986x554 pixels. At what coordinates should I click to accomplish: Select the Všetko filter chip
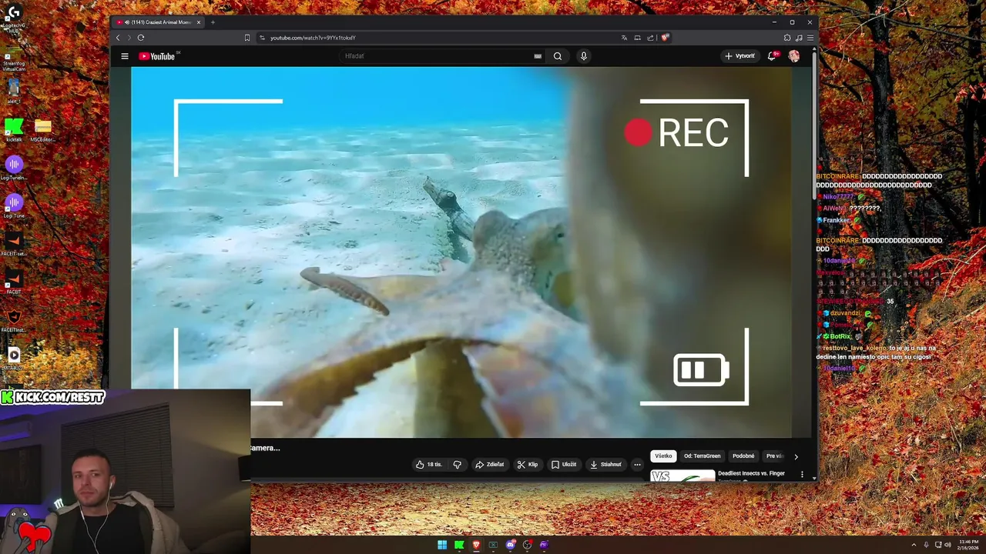(663, 456)
